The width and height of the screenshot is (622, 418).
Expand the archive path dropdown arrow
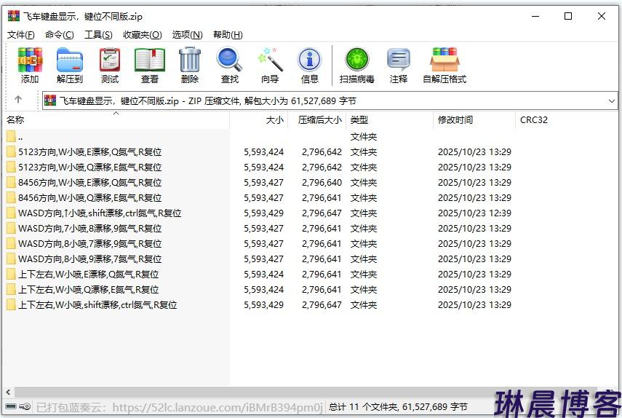[611, 100]
